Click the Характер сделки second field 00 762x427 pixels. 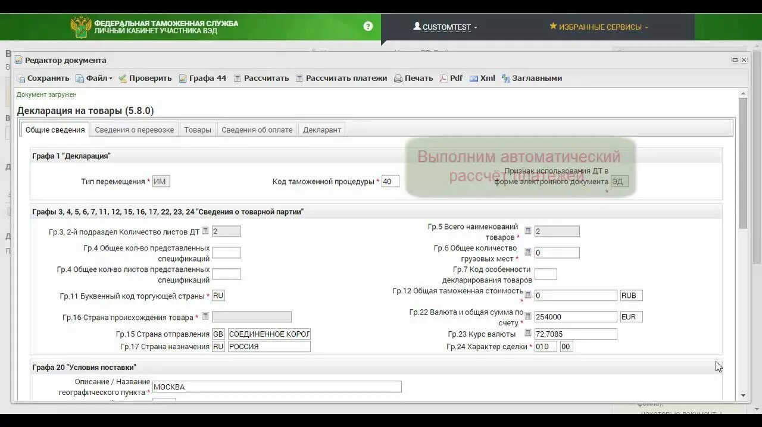tap(566, 347)
